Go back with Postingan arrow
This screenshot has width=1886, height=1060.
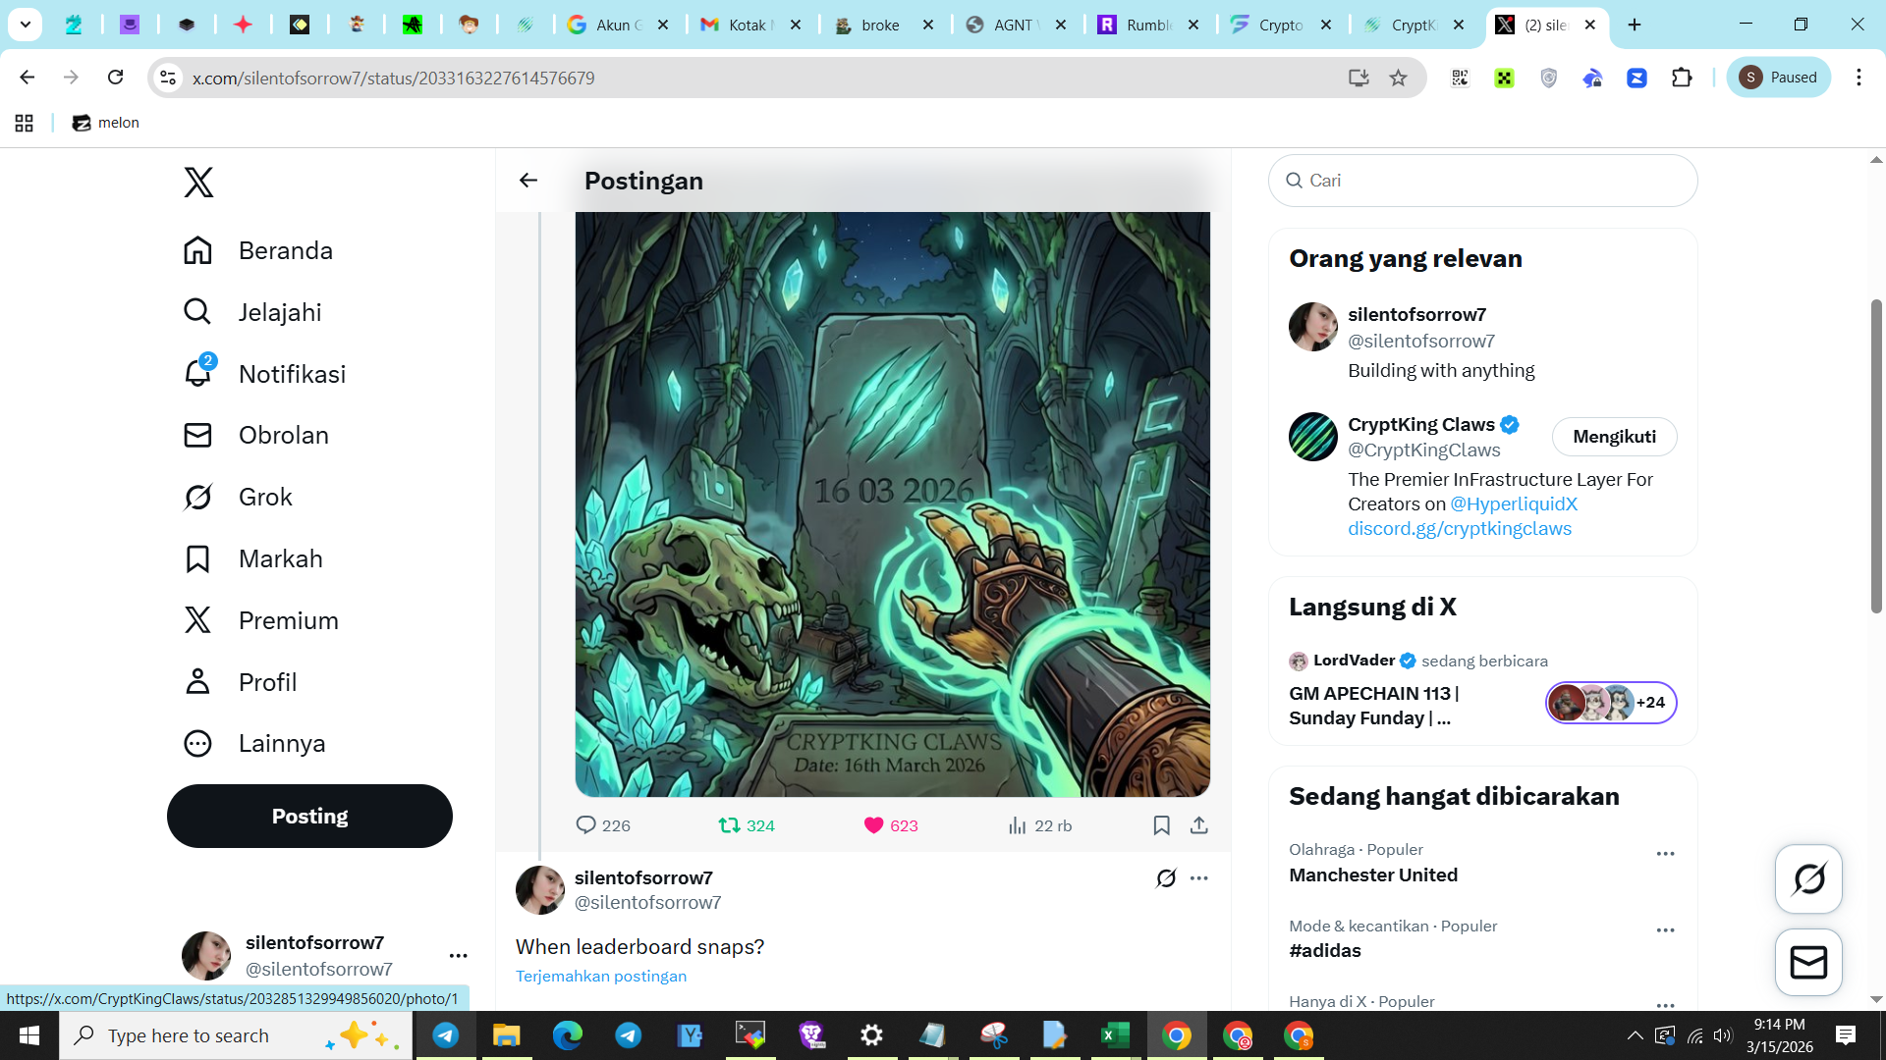(x=528, y=181)
